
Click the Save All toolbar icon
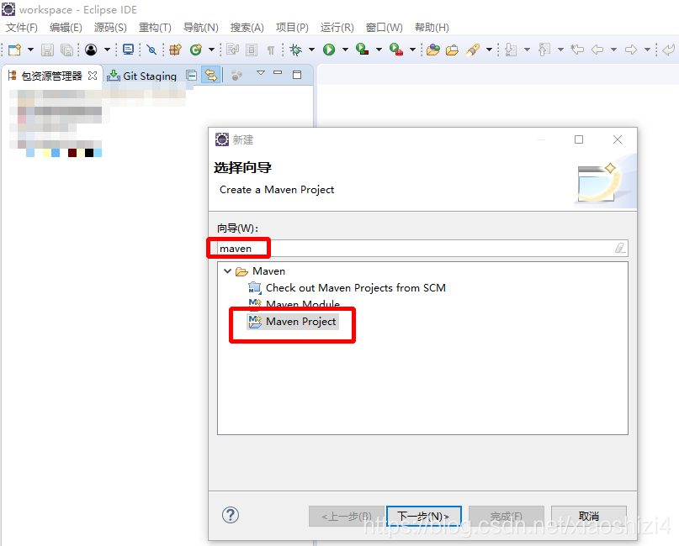point(66,50)
